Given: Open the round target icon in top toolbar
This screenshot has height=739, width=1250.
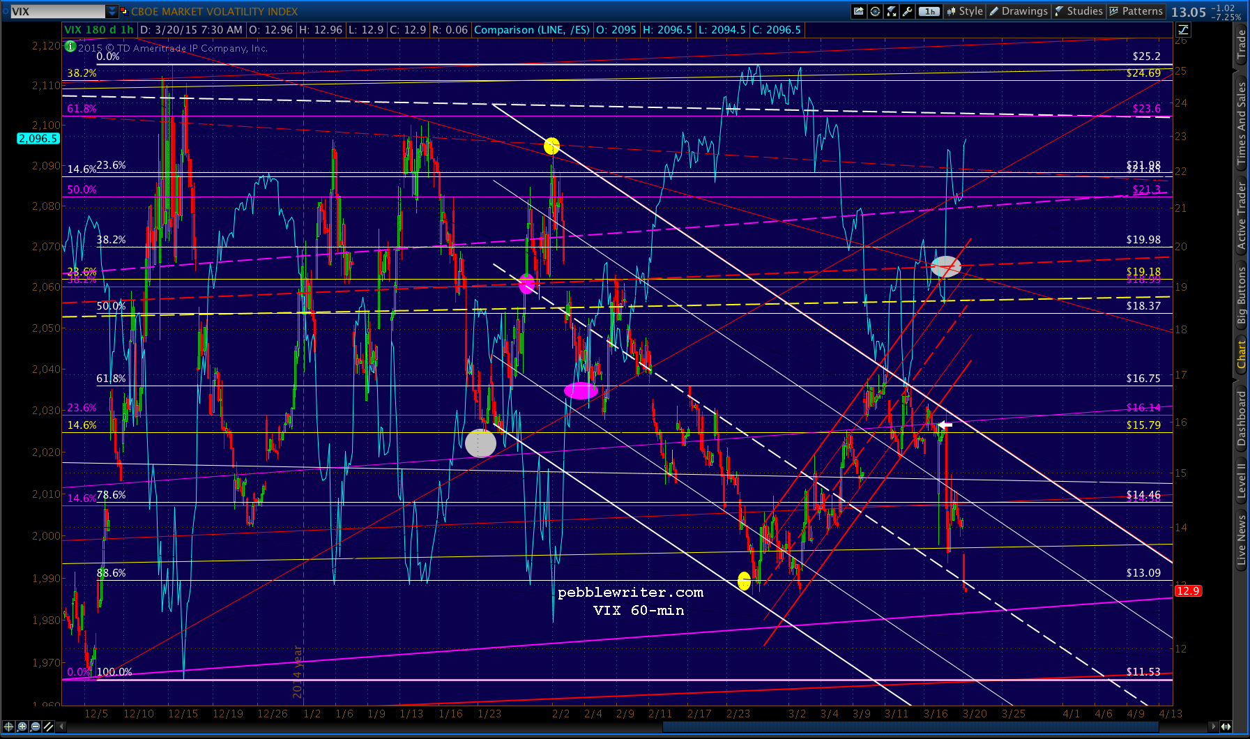Looking at the screenshot, I should [x=875, y=11].
